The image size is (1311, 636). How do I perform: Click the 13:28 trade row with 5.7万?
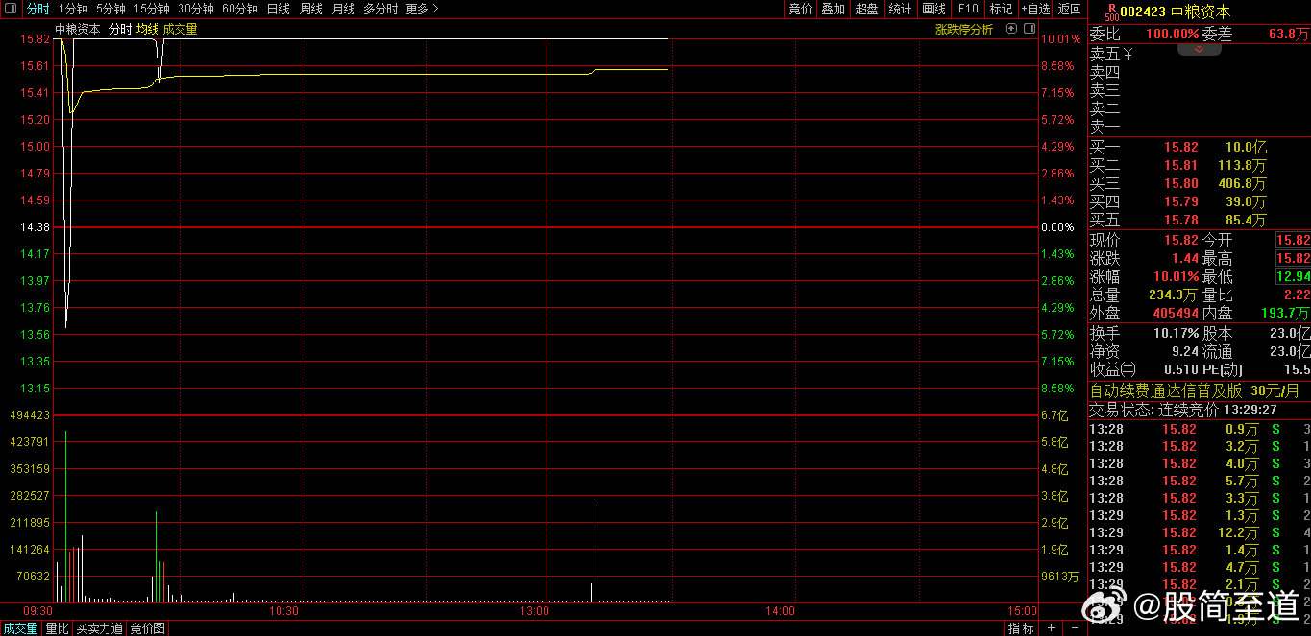pyautogui.click(x=1199, y=481)
